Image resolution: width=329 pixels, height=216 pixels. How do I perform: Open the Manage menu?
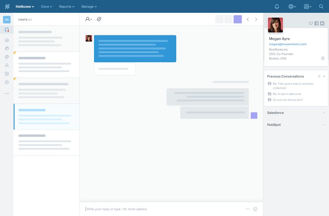[x=89, y=6]
